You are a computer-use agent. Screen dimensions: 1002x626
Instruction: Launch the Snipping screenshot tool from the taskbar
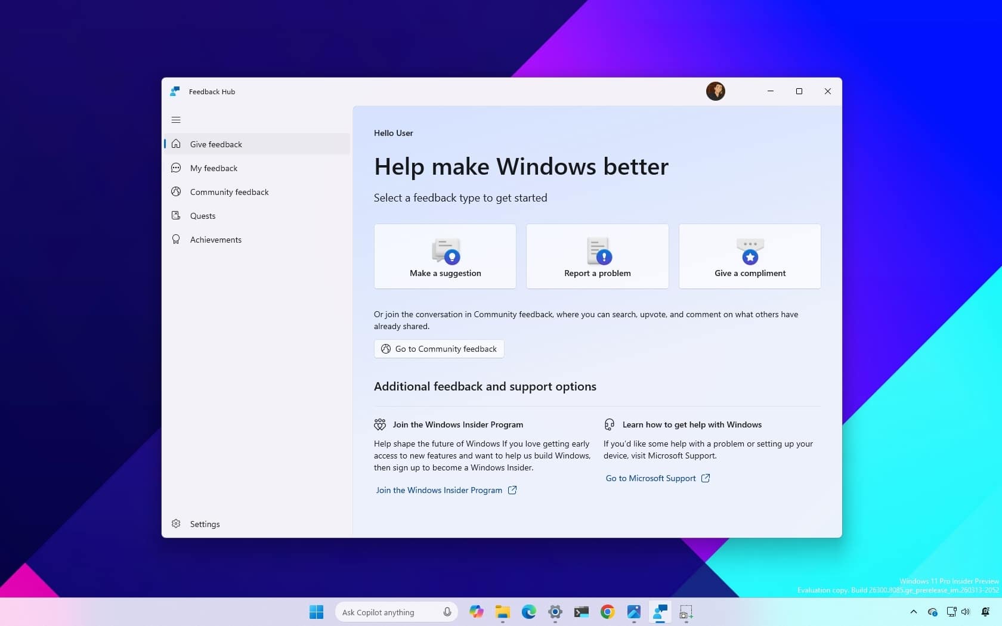point(685,612)
